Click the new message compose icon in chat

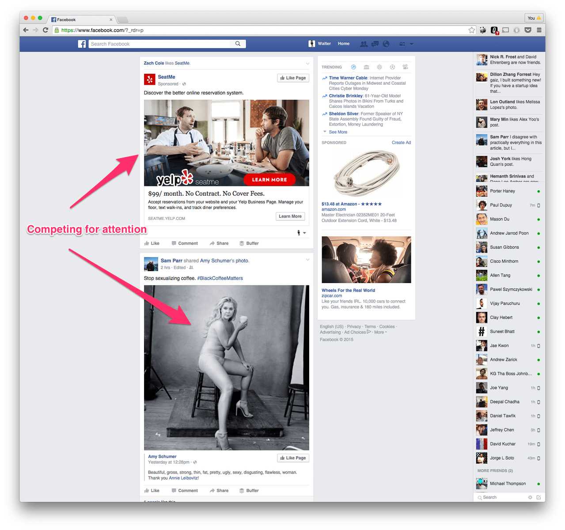[x=538, y=497]
